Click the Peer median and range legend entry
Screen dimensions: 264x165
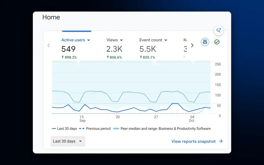[x=162, y=129]
